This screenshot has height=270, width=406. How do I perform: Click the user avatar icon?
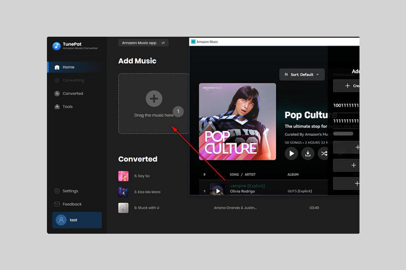(x=61, y=220)
